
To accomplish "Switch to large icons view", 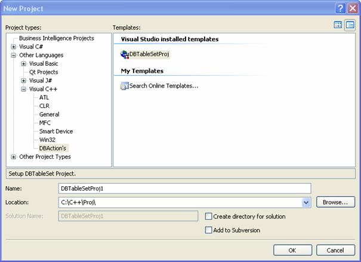I will click(x=338, y=25).
